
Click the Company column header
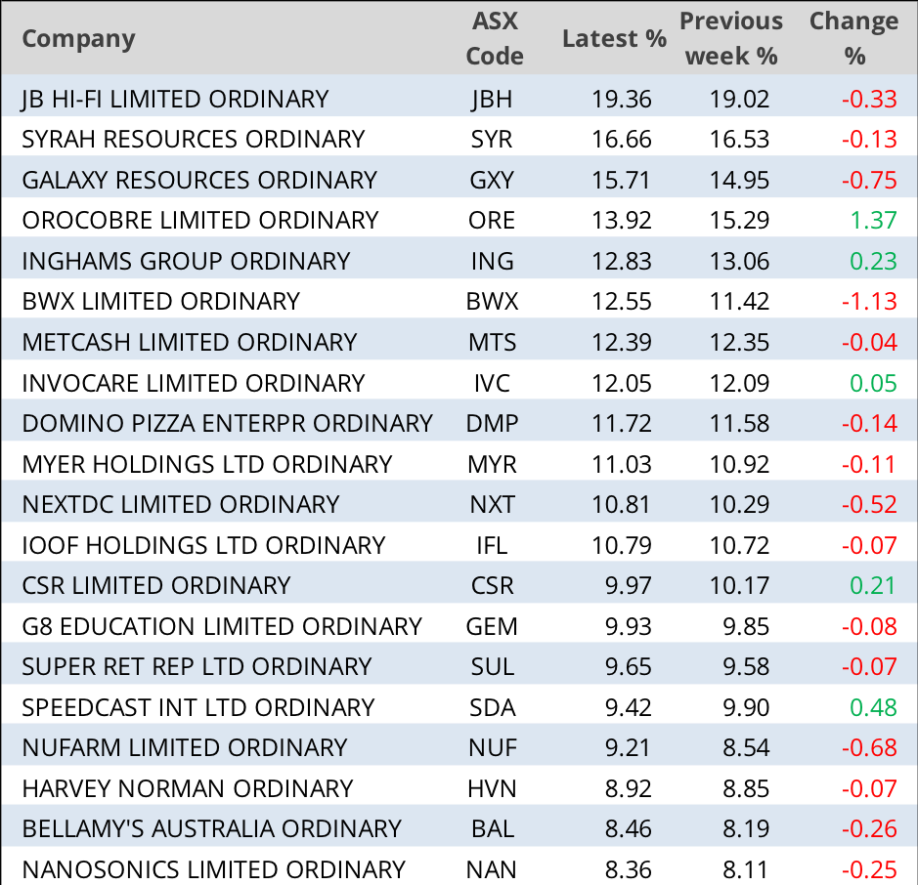78,39
